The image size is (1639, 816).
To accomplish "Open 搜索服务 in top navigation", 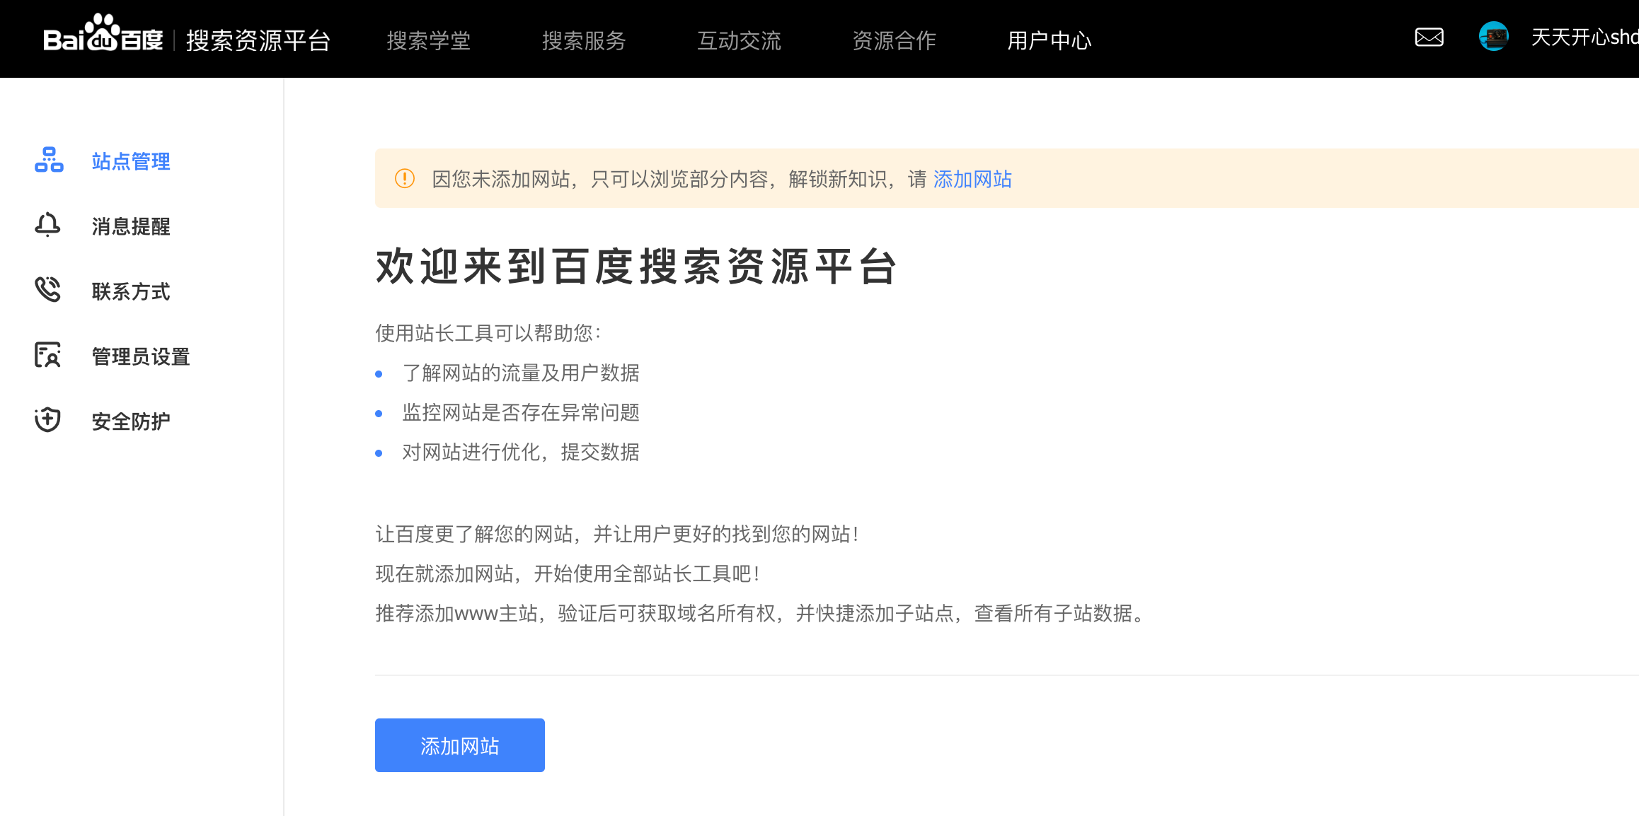I will coord(584,40).
